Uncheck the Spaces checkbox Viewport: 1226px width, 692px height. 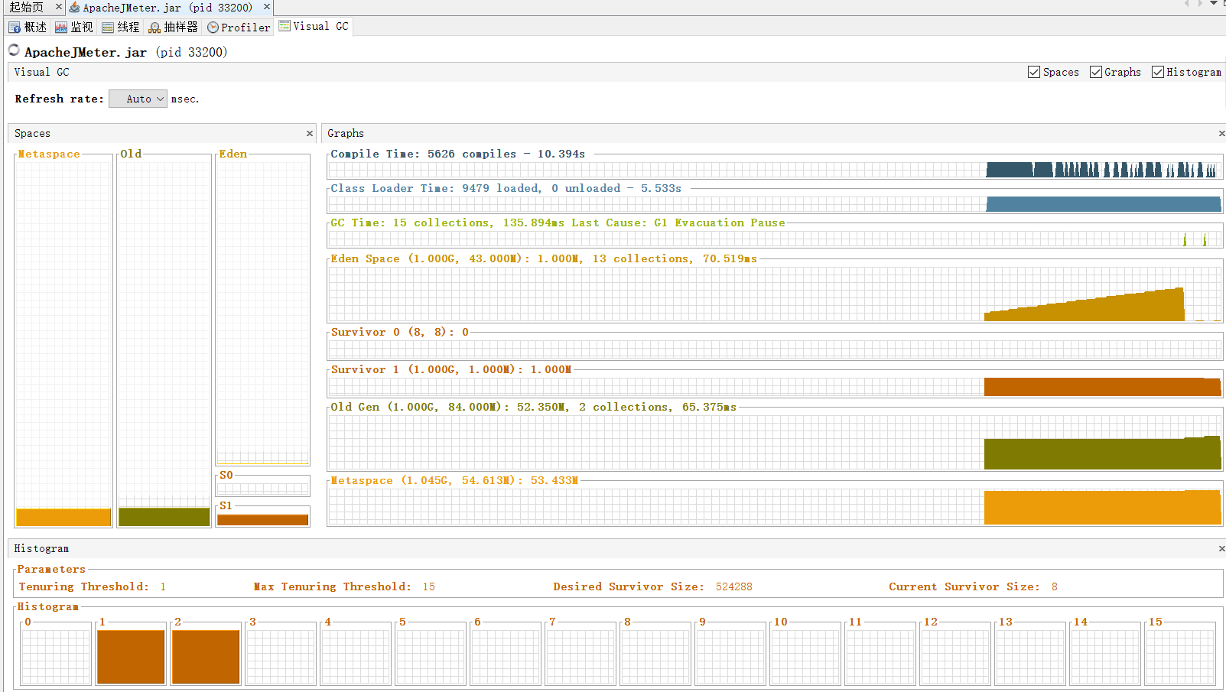click(x=1034, y=72)
